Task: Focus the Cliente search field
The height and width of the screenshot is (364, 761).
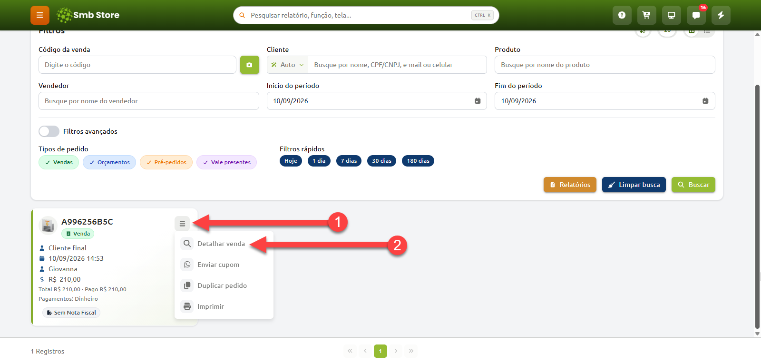Action: point(397,65)
